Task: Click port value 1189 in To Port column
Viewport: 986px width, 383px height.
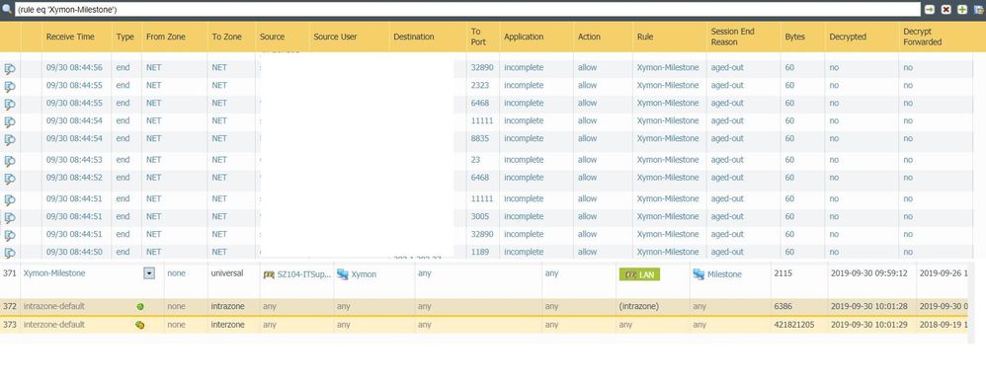Action: [x=479, y=252]
